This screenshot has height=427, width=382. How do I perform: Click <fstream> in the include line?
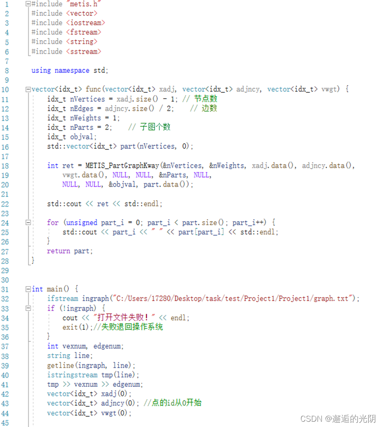83,32
